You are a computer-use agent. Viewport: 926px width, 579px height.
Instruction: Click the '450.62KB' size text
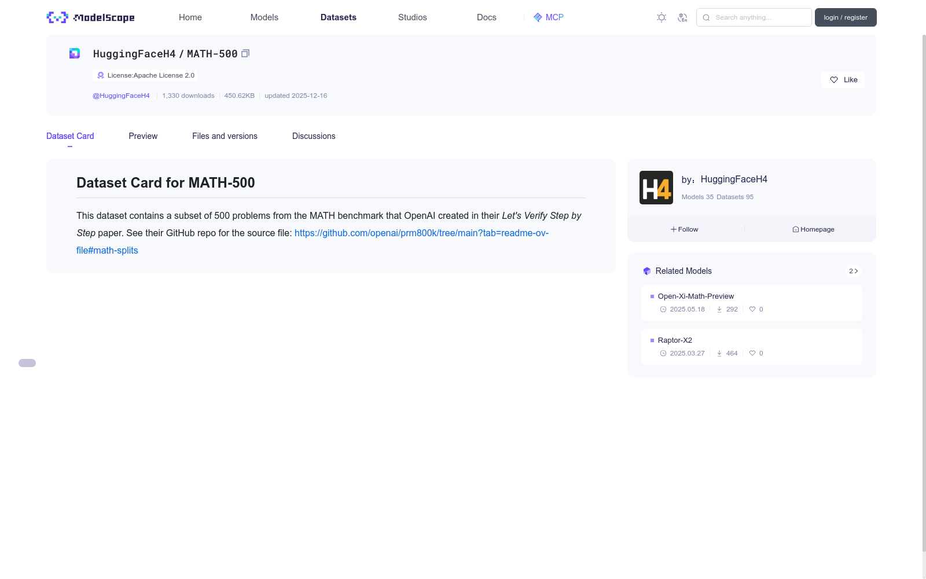point(240,96)
